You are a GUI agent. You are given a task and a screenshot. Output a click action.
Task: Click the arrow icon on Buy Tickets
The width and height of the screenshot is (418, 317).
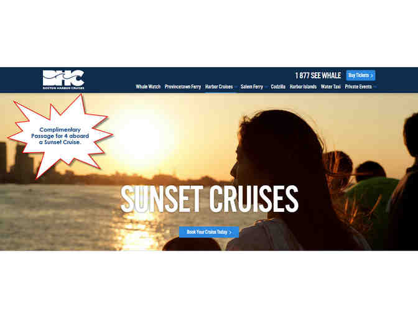[371, 76]
